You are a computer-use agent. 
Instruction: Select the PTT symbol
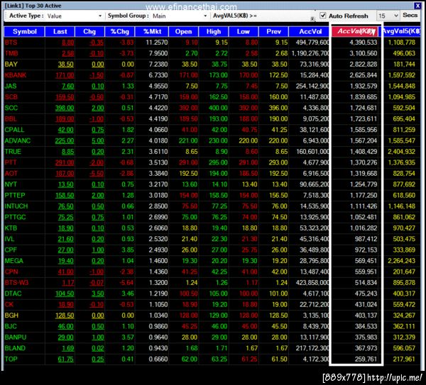coord(11,162)
